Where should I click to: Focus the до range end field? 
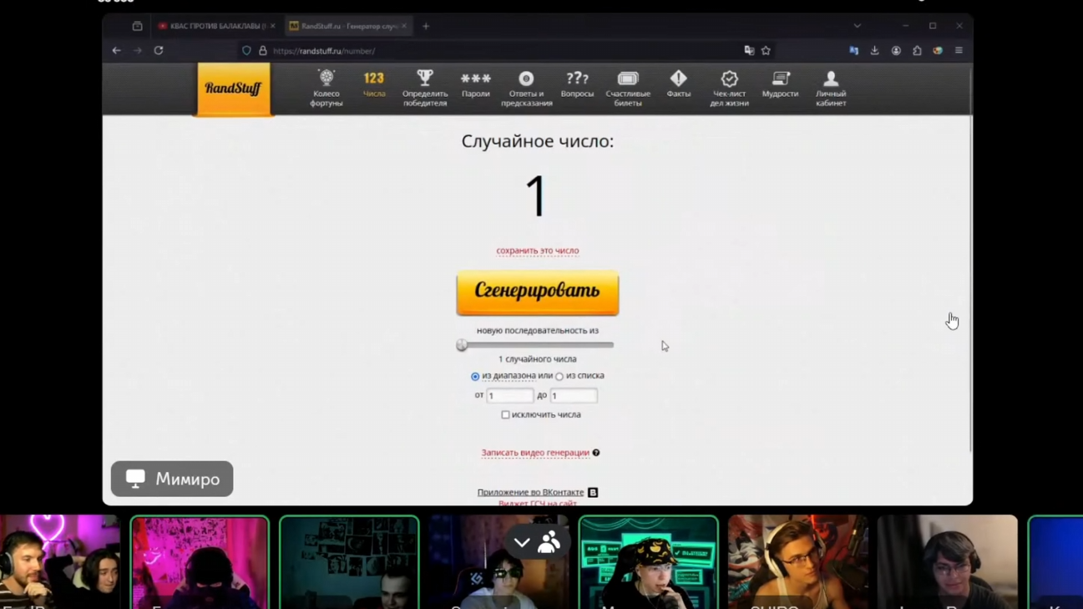click(574, 395)
